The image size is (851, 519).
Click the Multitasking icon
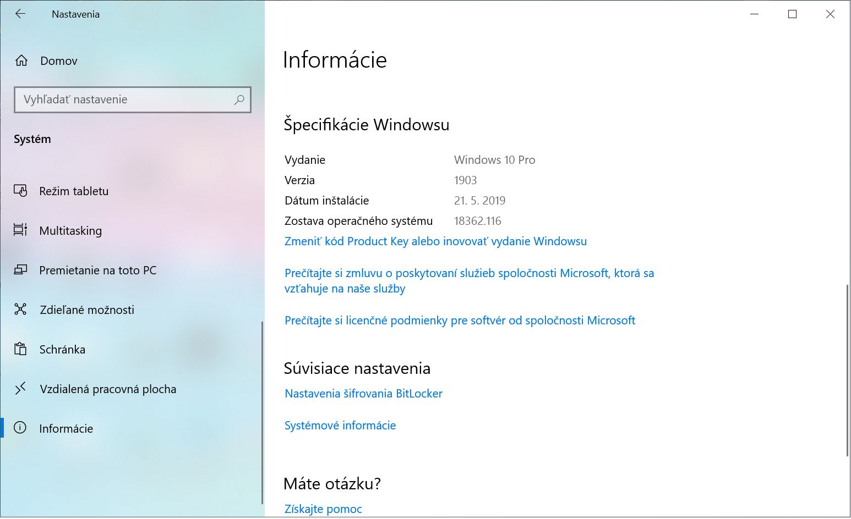(x=20, y=230)
